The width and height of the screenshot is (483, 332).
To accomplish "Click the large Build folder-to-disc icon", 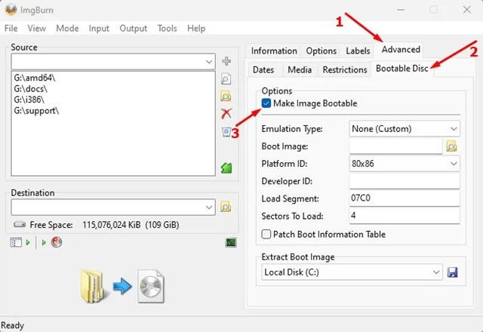I will [121, 286].
